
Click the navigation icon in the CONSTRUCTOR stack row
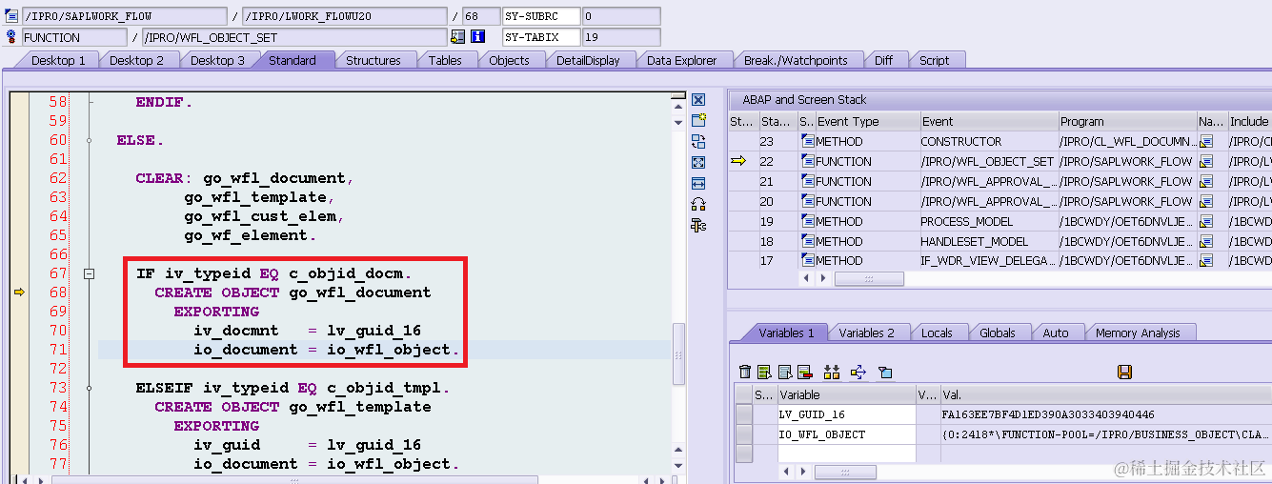coord(1206,141)
